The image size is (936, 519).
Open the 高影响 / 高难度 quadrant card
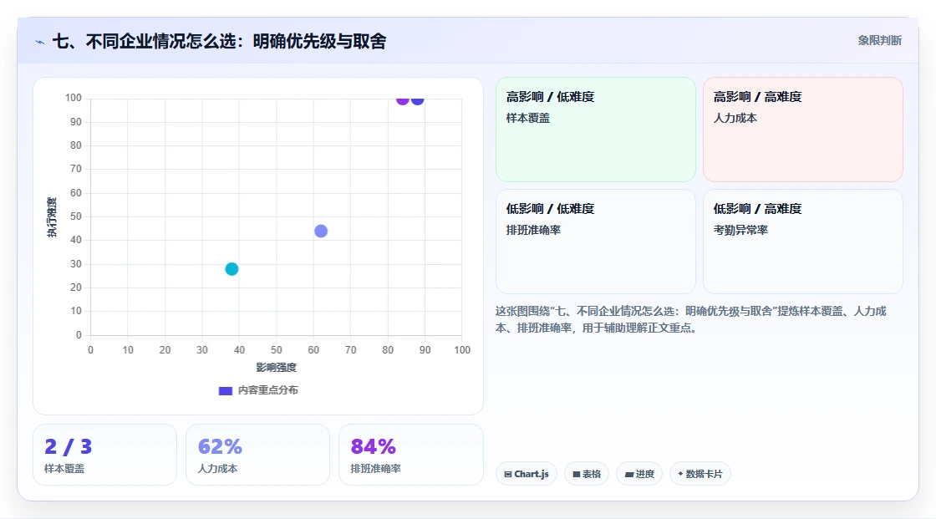click(x=803, y=130)
